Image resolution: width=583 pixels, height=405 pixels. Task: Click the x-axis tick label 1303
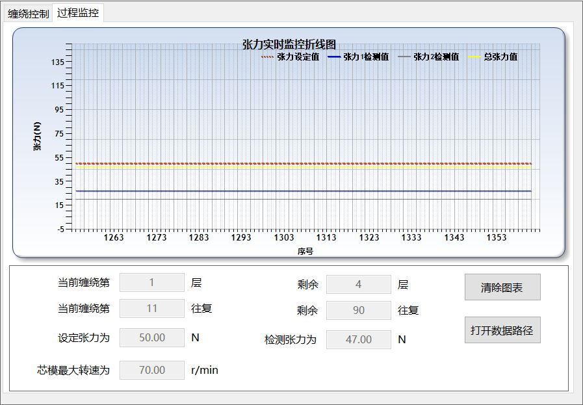[284, 238]
